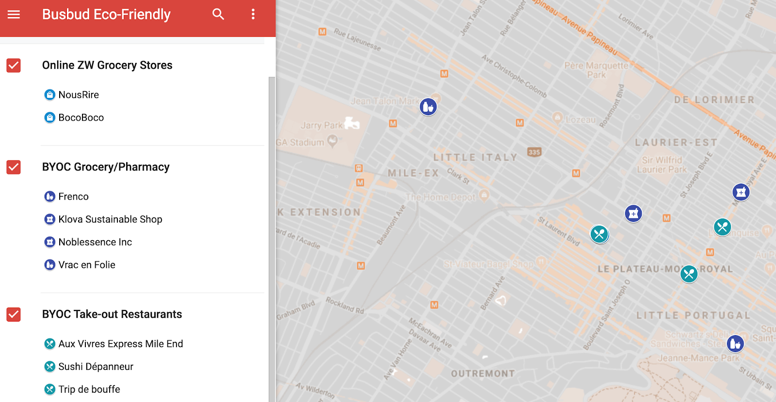The height and width of the screenshot is (402, 776).
Task: Uncheck BYOC Grocery/Pharmacy layer
Action: coord(14,167)
